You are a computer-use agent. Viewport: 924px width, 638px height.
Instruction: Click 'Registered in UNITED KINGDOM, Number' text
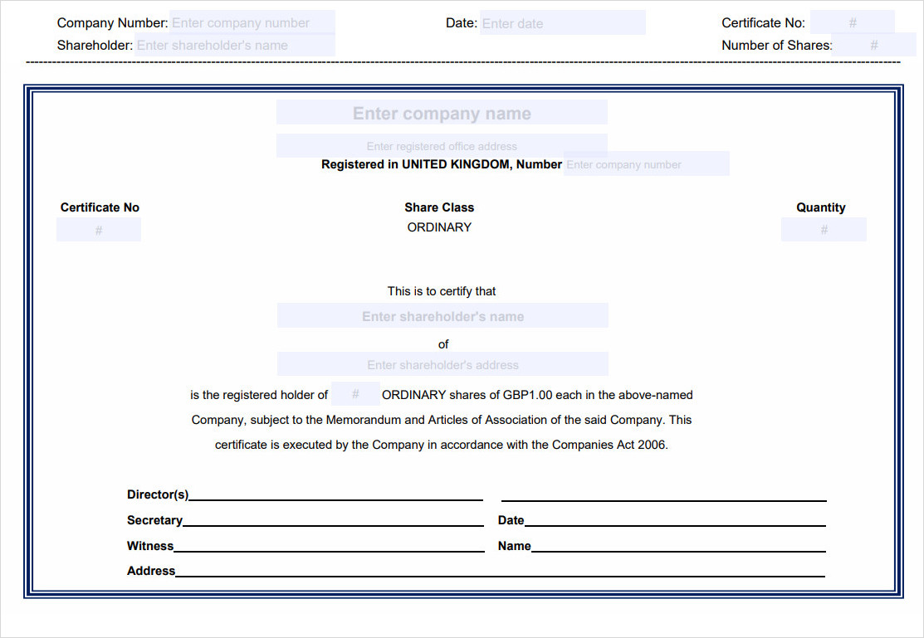tap(442, 164)
